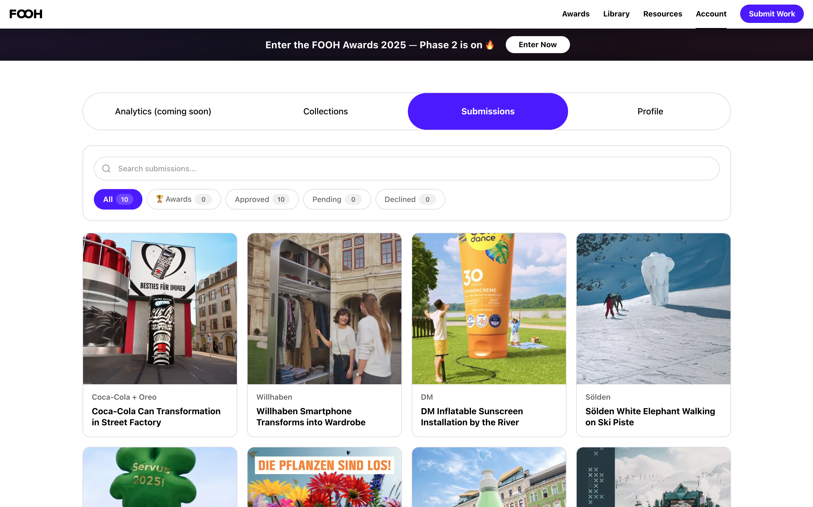Screen dimensions: 813x507
Task: Select the Submissions tab
Action: pos(488,111)
